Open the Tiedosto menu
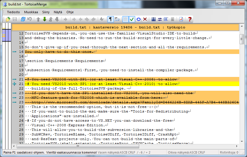This screenshot has width=247, height=157. pos(14,12)
